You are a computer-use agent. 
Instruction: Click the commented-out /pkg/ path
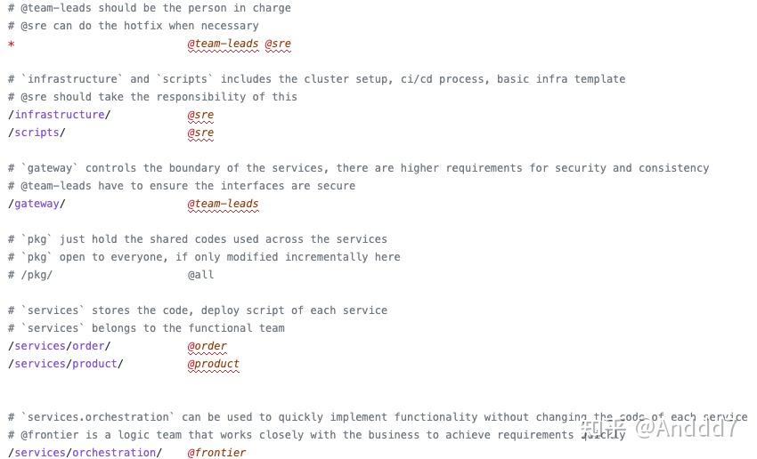(30, 275)
